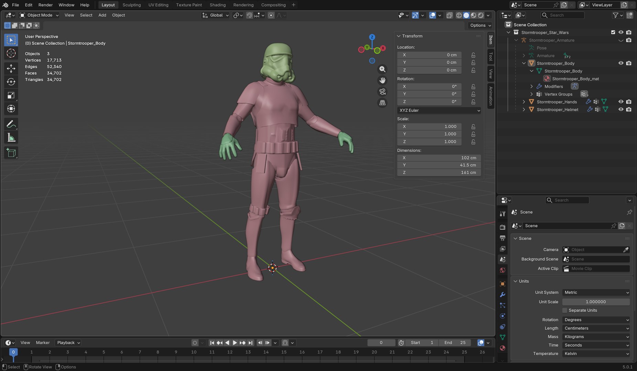Open the Material properties tab icon
Image resolution: width=637 pixels, height=371 pixels.
coord(503,348)
